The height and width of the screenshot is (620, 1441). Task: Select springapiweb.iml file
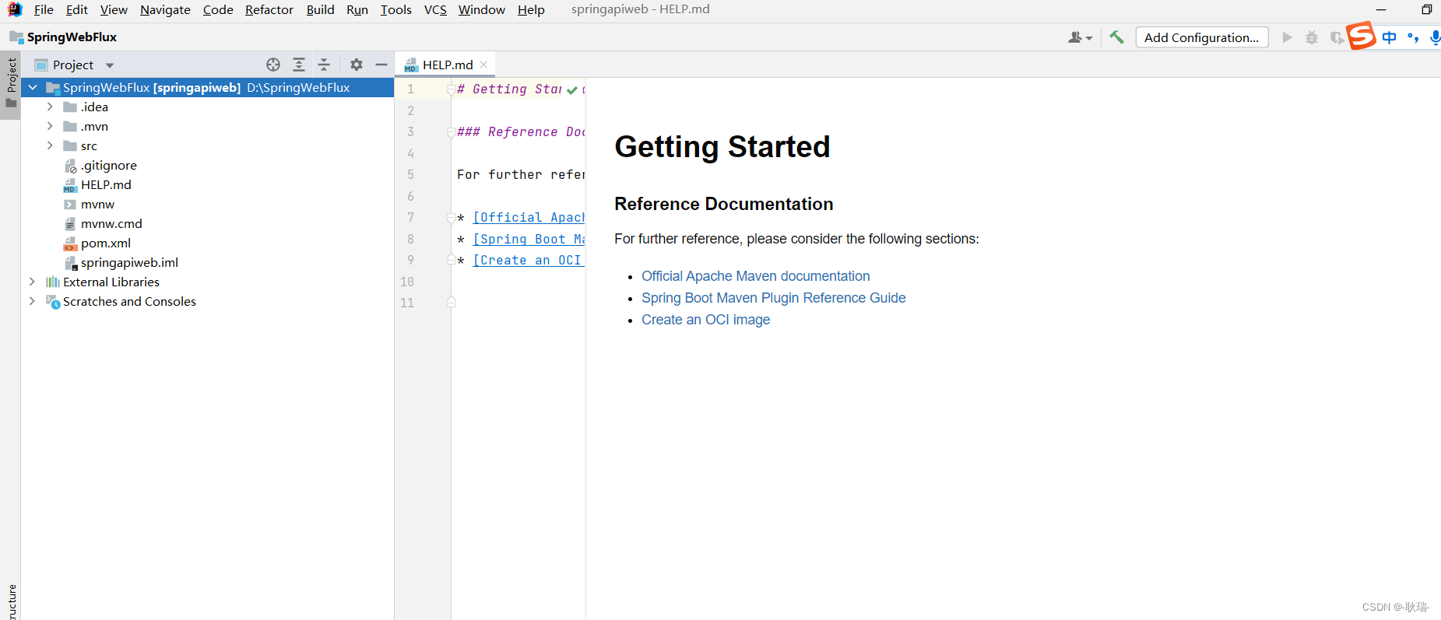(129, 262)
